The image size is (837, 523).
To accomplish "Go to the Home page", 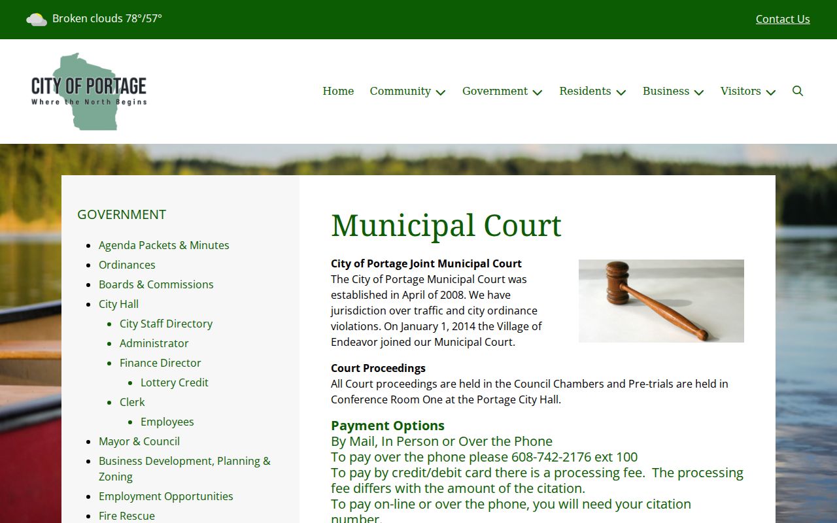I will 338,91.
